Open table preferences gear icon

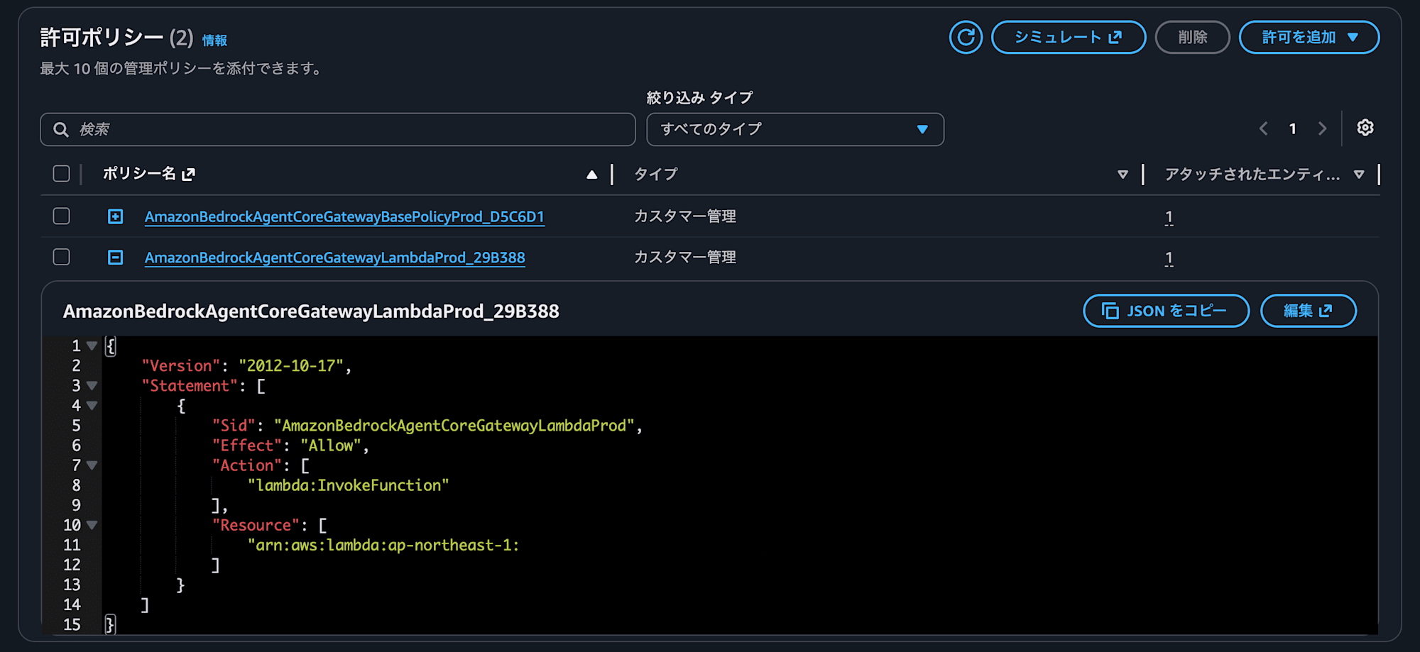click(x=1365, y=128)
